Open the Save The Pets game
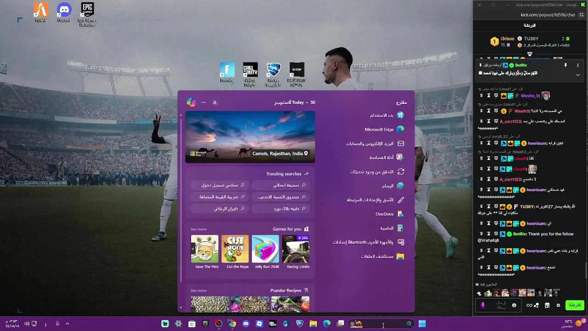 [x=205, y=252]
